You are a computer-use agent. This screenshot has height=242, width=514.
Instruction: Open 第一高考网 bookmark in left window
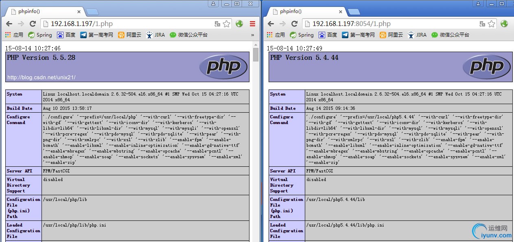click(97, 35)
